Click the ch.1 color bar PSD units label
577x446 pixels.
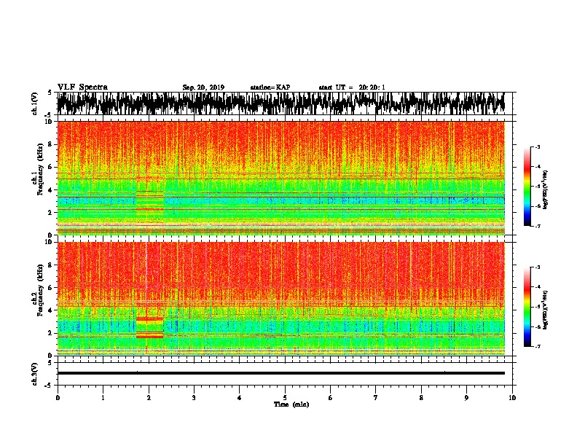(546, 189)
